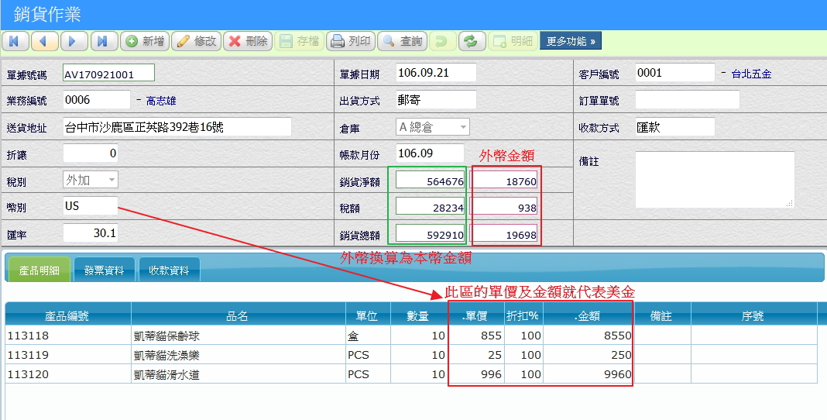Click the 修改 (edit) pencil button

click(x=196, y=41)
